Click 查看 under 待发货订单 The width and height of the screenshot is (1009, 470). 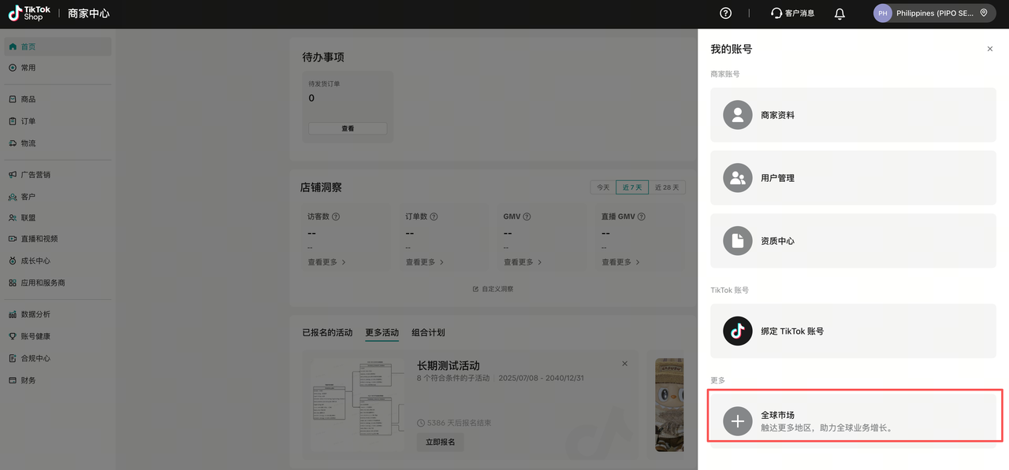point(348,128)
